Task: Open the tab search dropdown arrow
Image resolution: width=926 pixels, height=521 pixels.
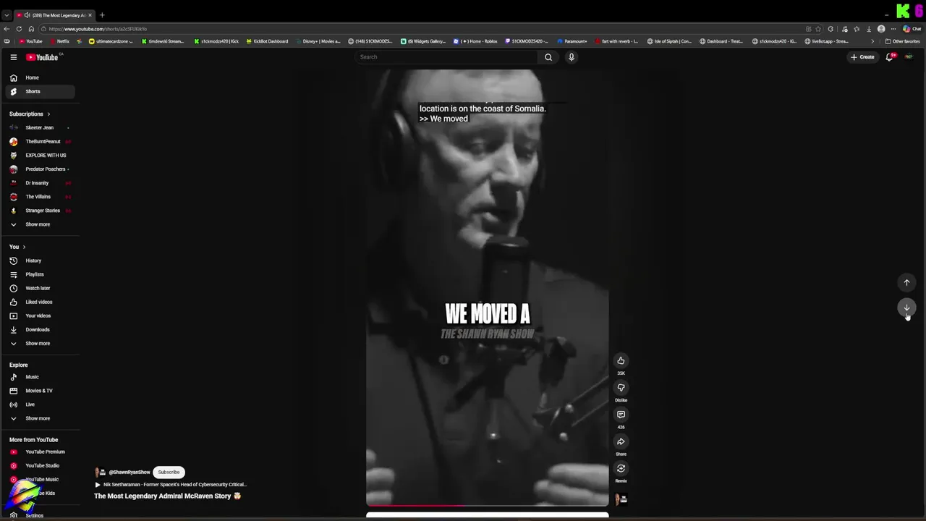Action: coord(7,15)
